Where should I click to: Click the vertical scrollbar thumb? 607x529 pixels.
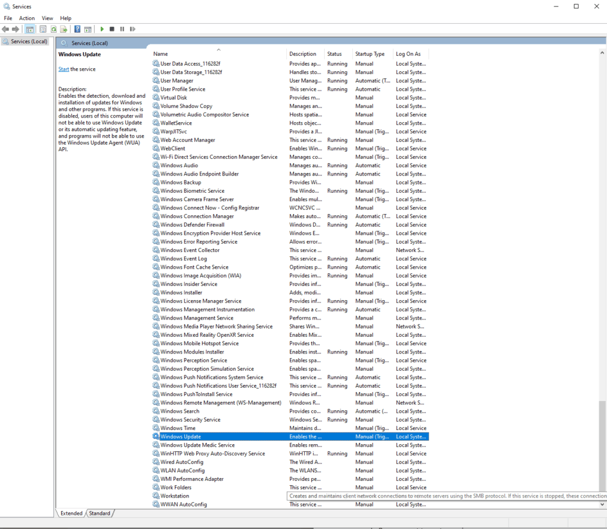(602, 446)
